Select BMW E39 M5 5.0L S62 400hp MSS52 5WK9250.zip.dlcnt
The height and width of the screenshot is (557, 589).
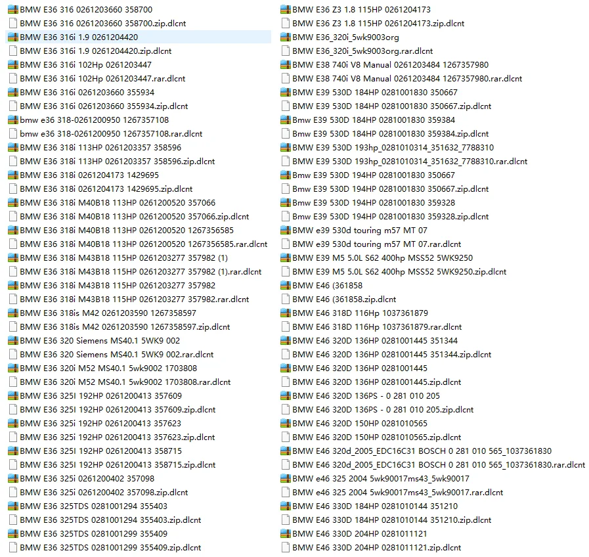[394, 272]
